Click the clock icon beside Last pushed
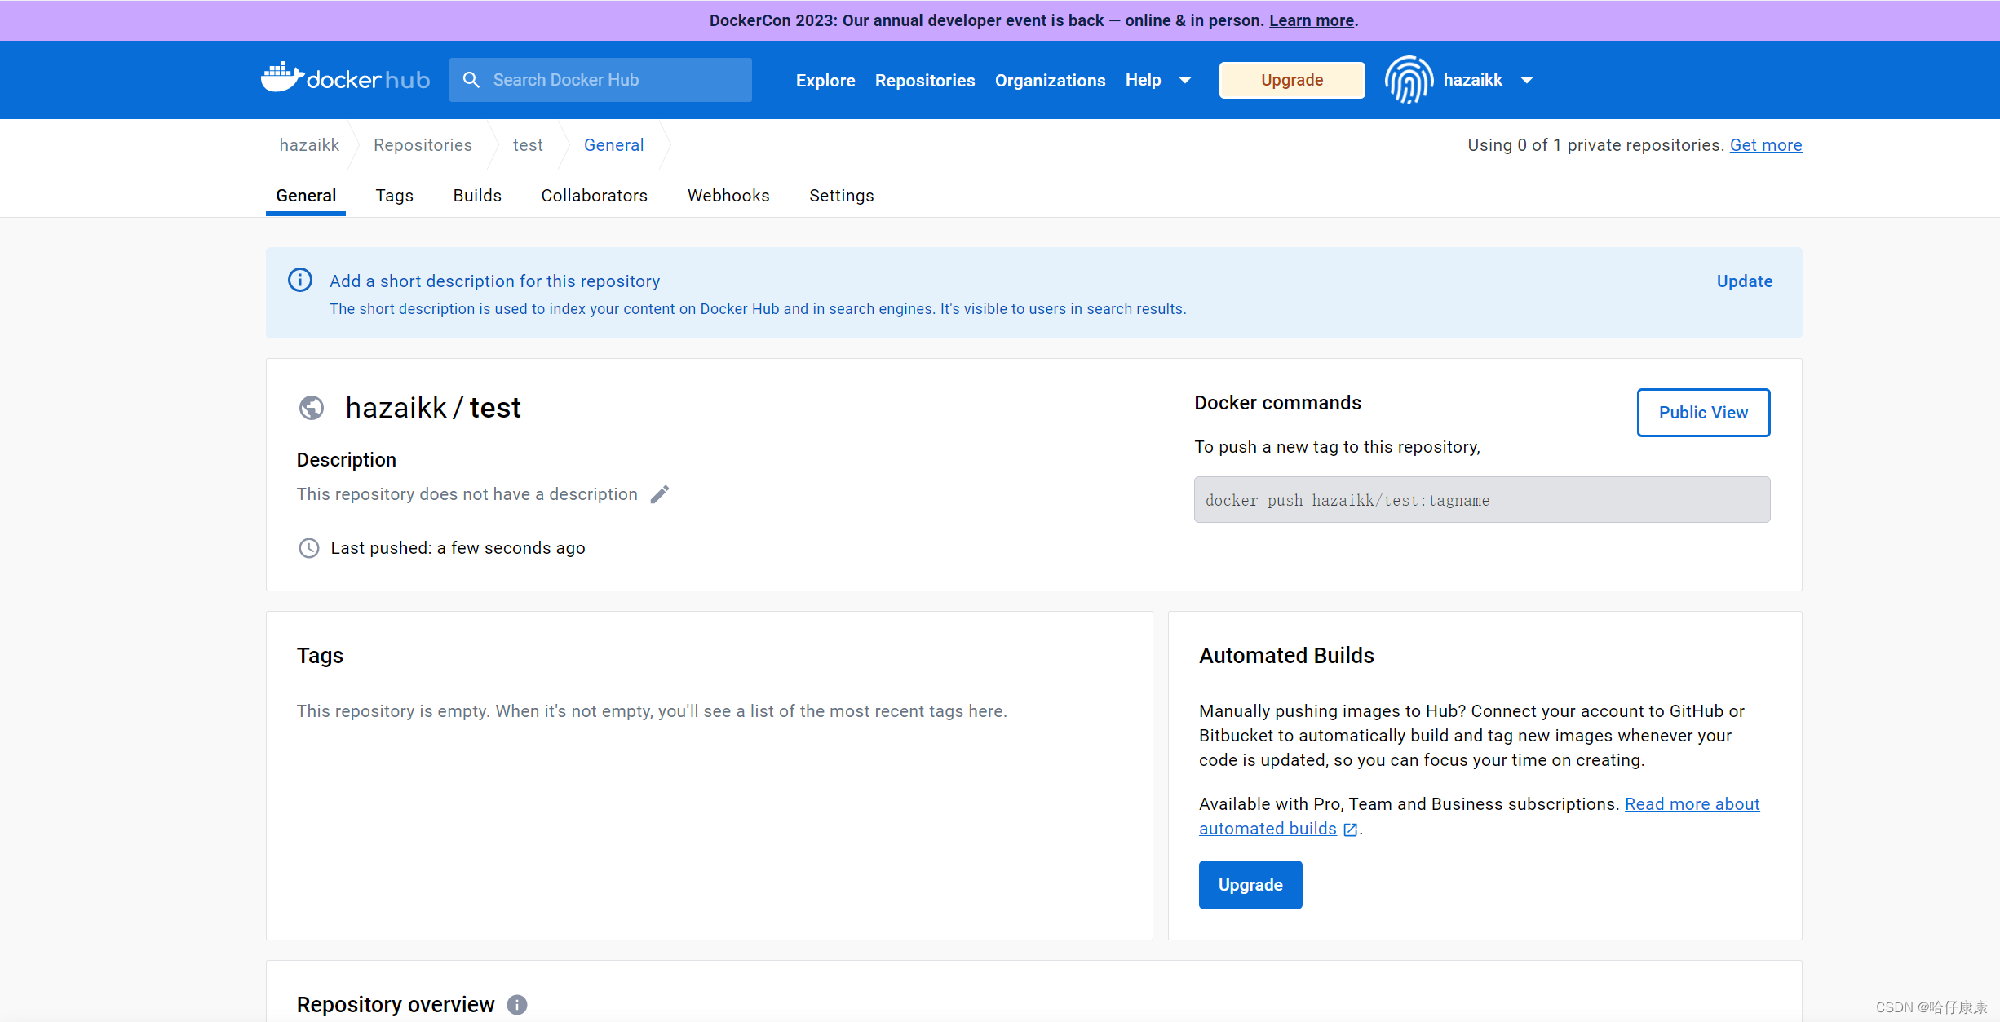The image size is (2000, 1022). [308, 548]
